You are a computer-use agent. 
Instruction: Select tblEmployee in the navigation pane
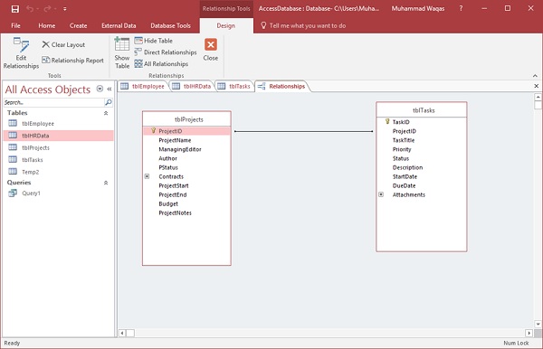coord(58,124)
